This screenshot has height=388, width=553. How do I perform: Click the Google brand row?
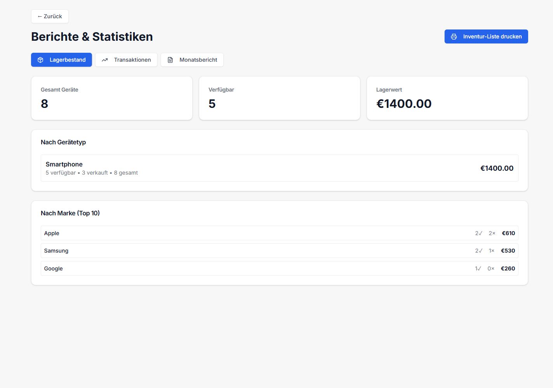pos(280,268)
